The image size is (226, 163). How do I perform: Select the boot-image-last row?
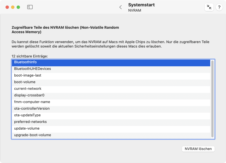pyautogui.click(x=111, y=76)
